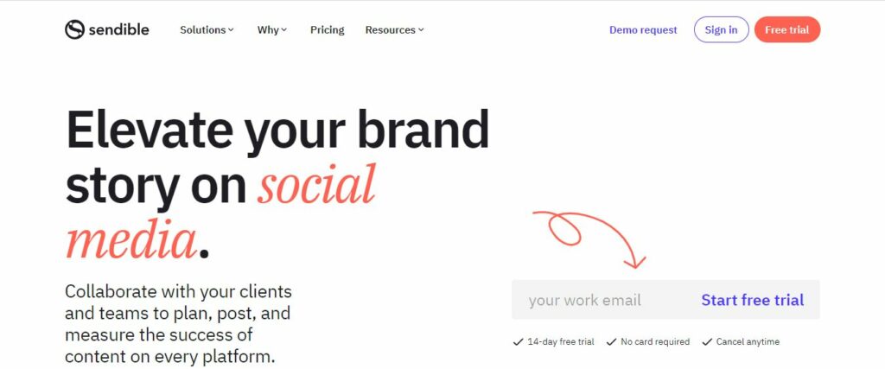Expand the Solutions dropdown chevron
This screenshot has height=369, width=885.
click(x=231, y=30)
